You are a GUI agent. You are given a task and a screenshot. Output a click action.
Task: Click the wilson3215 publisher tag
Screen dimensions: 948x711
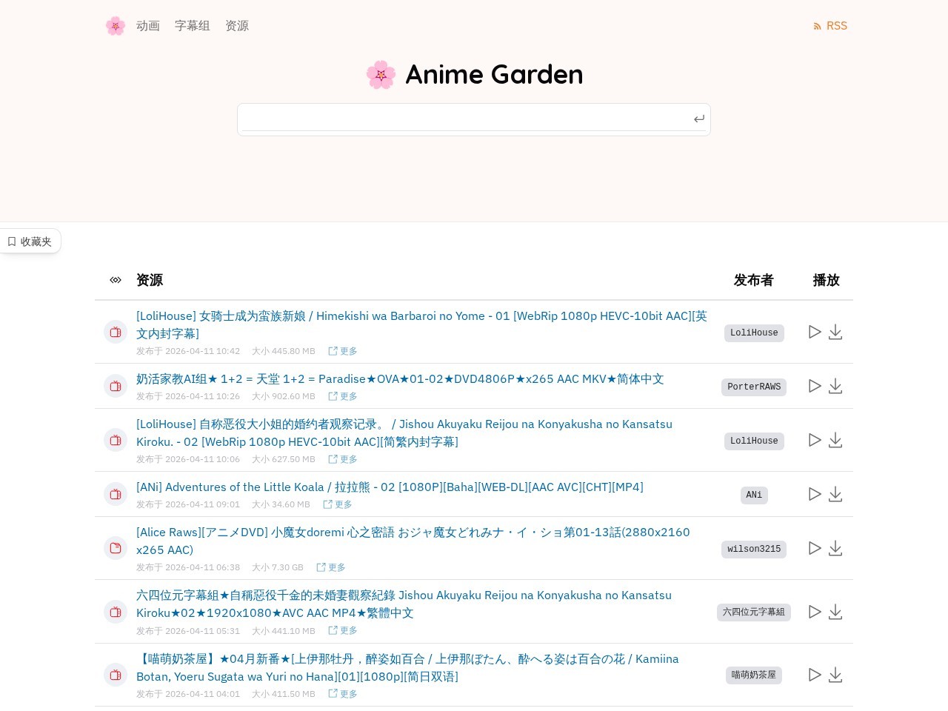point(754,549)
